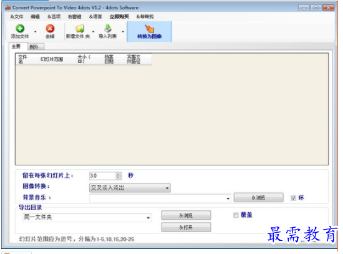Screen dimensions: 343x254
Task: Open the Edit (编辑) menu
Action: pyautogui.click(x=35, y=17)
